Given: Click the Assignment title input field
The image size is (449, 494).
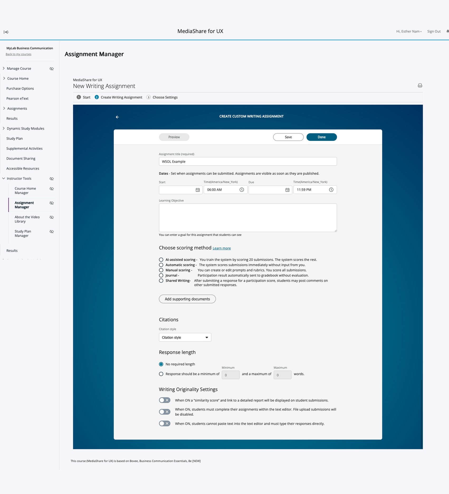Looking at the screenshot, I should coord(248,161).
